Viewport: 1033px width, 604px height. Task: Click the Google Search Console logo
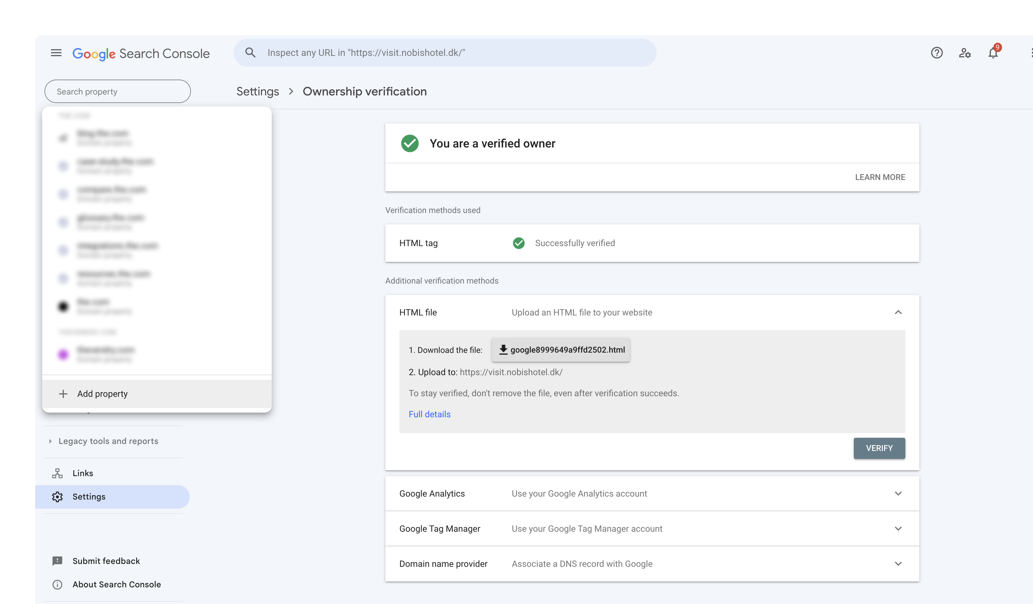(x=141, y=54)
